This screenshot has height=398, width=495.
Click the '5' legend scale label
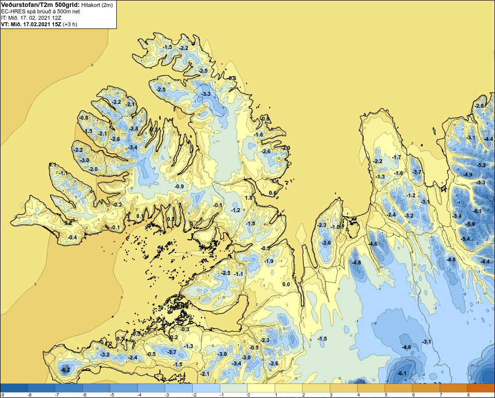pos(386,395)
